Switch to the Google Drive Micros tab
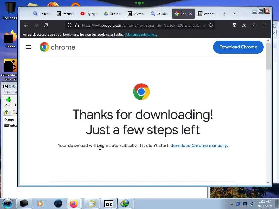Screen dimensions: 279x209 click(113, 14)
